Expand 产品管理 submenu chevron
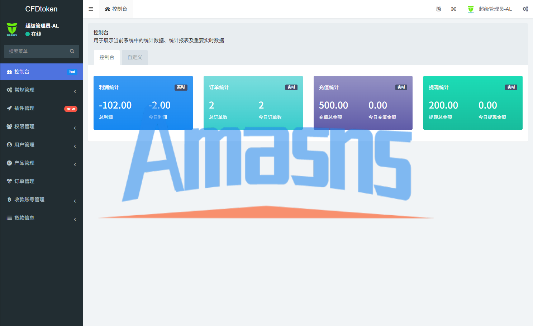This screenshot has width=533, height=326. pos(75,164)
